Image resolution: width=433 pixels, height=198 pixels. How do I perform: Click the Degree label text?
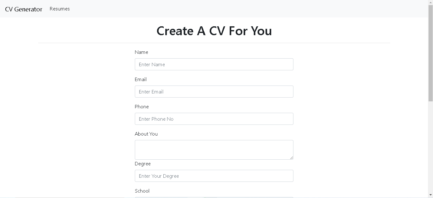coord(142,163)
